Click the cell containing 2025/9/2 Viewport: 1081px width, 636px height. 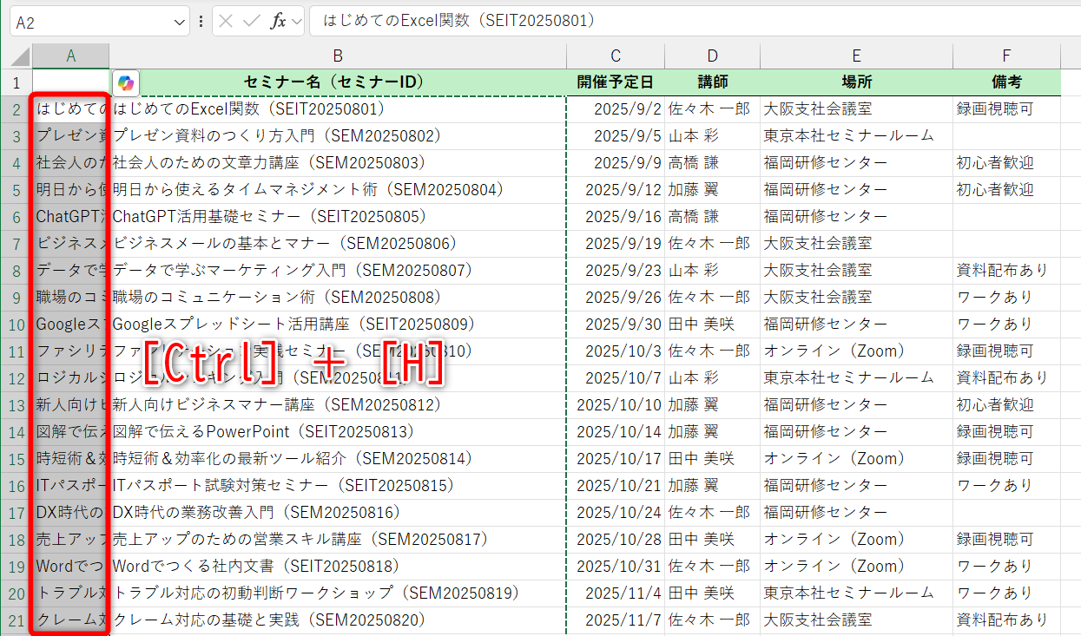pyautogui.click(x=615, y=108)
